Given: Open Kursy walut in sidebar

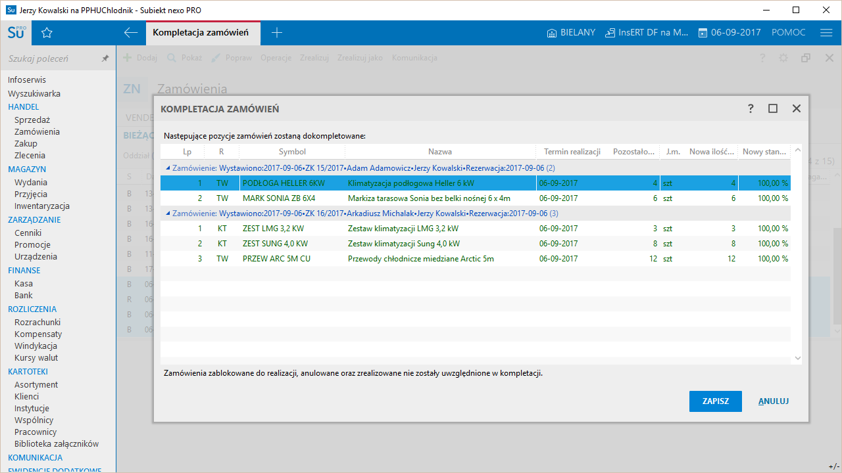Looking at the screenshot, I should [x=36, y=357].
